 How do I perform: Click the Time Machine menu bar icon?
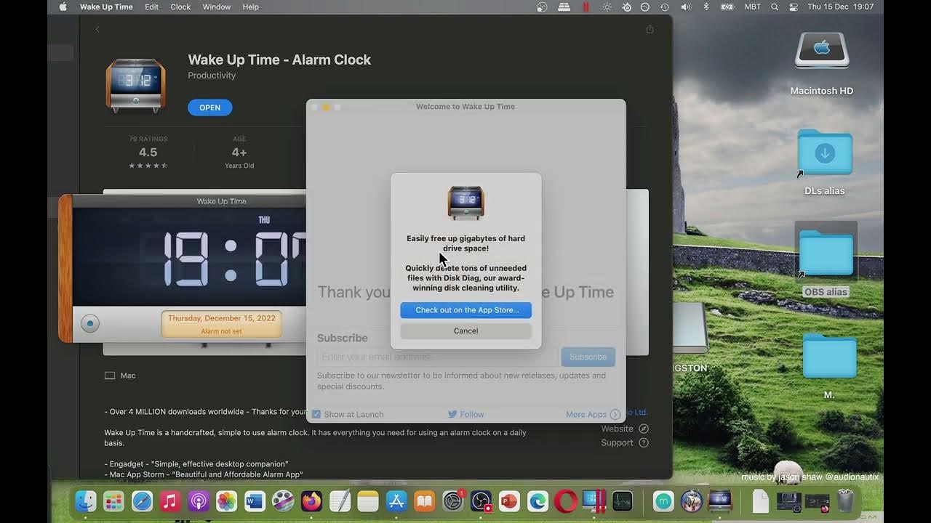pyautogui.click(x=665, y=7)
